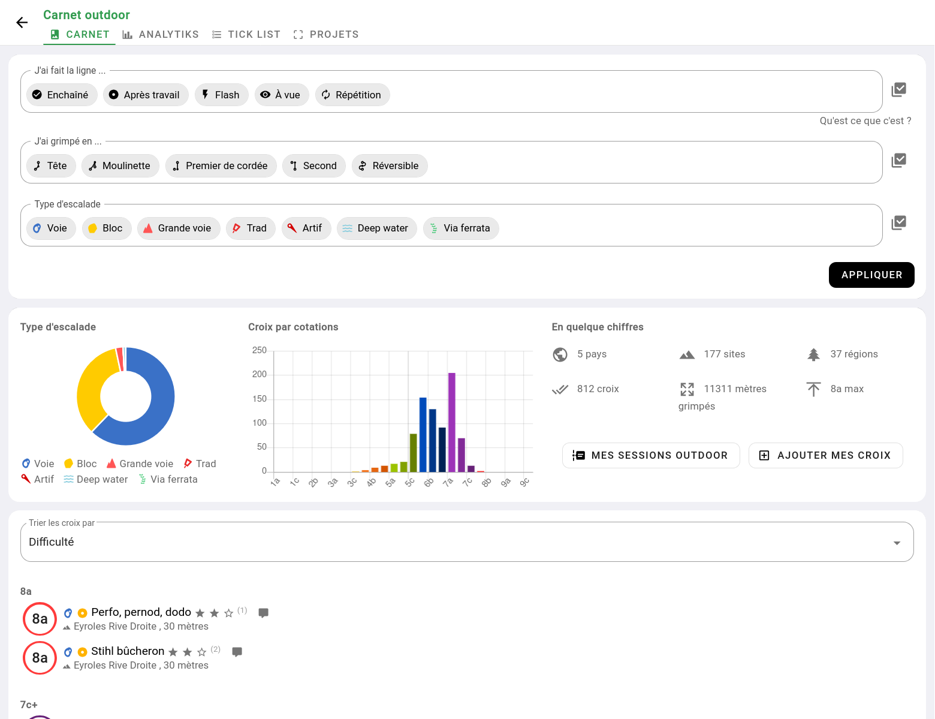This screenshot has height=719, width=935.
Task: Click the 'Ajouter mes croix' button
Action: (x=825, y=455)
